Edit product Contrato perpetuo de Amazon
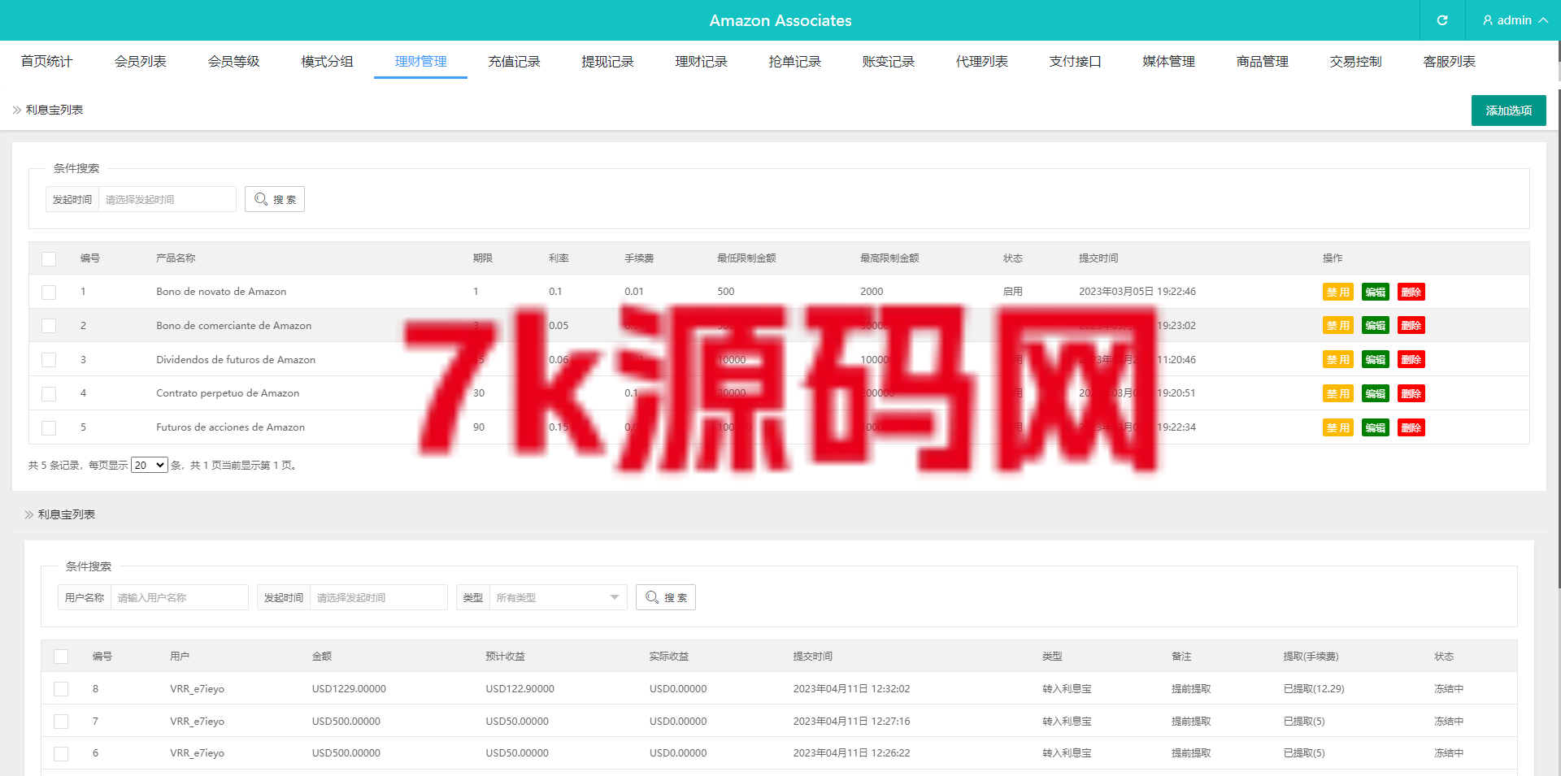The width and height of the screenshot is (1561, 776). [x=1376, y=393]
